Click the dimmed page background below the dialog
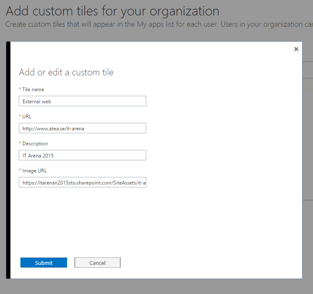Image resolution: width=313 pixels, height=294 pixels. [x=156, y=287]
